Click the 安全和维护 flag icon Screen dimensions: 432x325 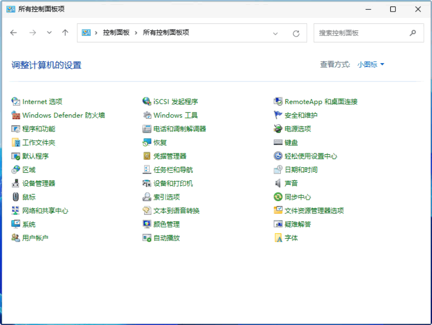click(278, 115)
